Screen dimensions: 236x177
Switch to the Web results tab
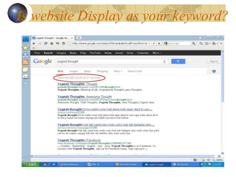click(x=60, y=71)
